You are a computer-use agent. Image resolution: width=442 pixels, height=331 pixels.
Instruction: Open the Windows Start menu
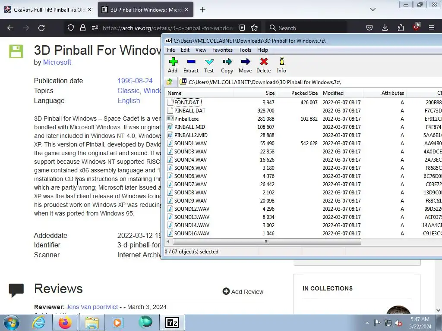[11, 322]
